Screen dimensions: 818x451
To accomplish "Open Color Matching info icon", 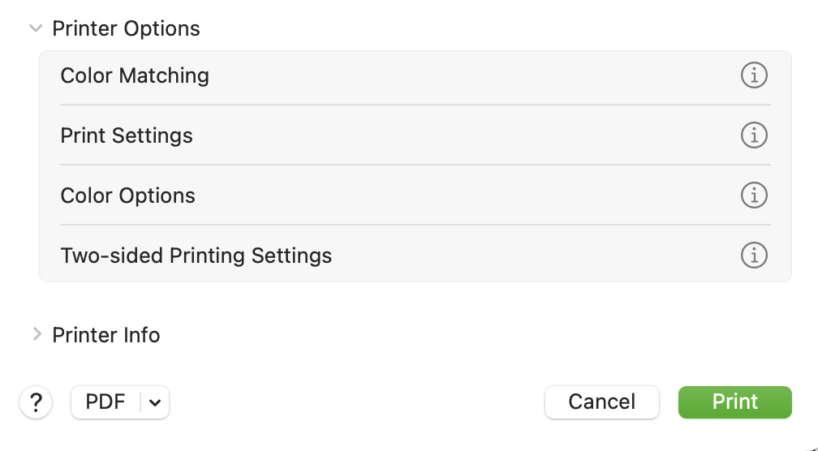I will [x=754, y=75].
